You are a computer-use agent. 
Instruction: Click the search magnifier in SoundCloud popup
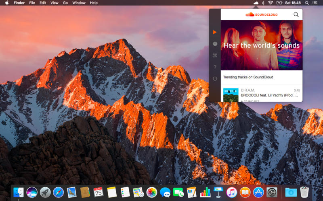296,14
